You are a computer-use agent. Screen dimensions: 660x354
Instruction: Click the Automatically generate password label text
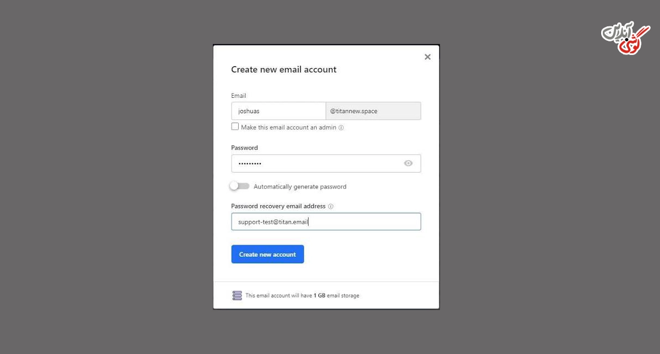pos(300,187)
